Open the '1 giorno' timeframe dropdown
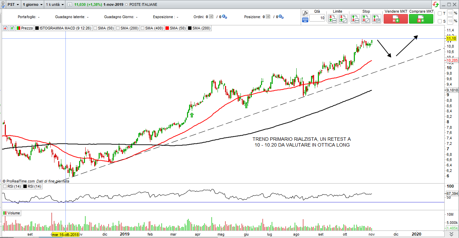This screenshot has height=238, width=459. tap(33, 5)
